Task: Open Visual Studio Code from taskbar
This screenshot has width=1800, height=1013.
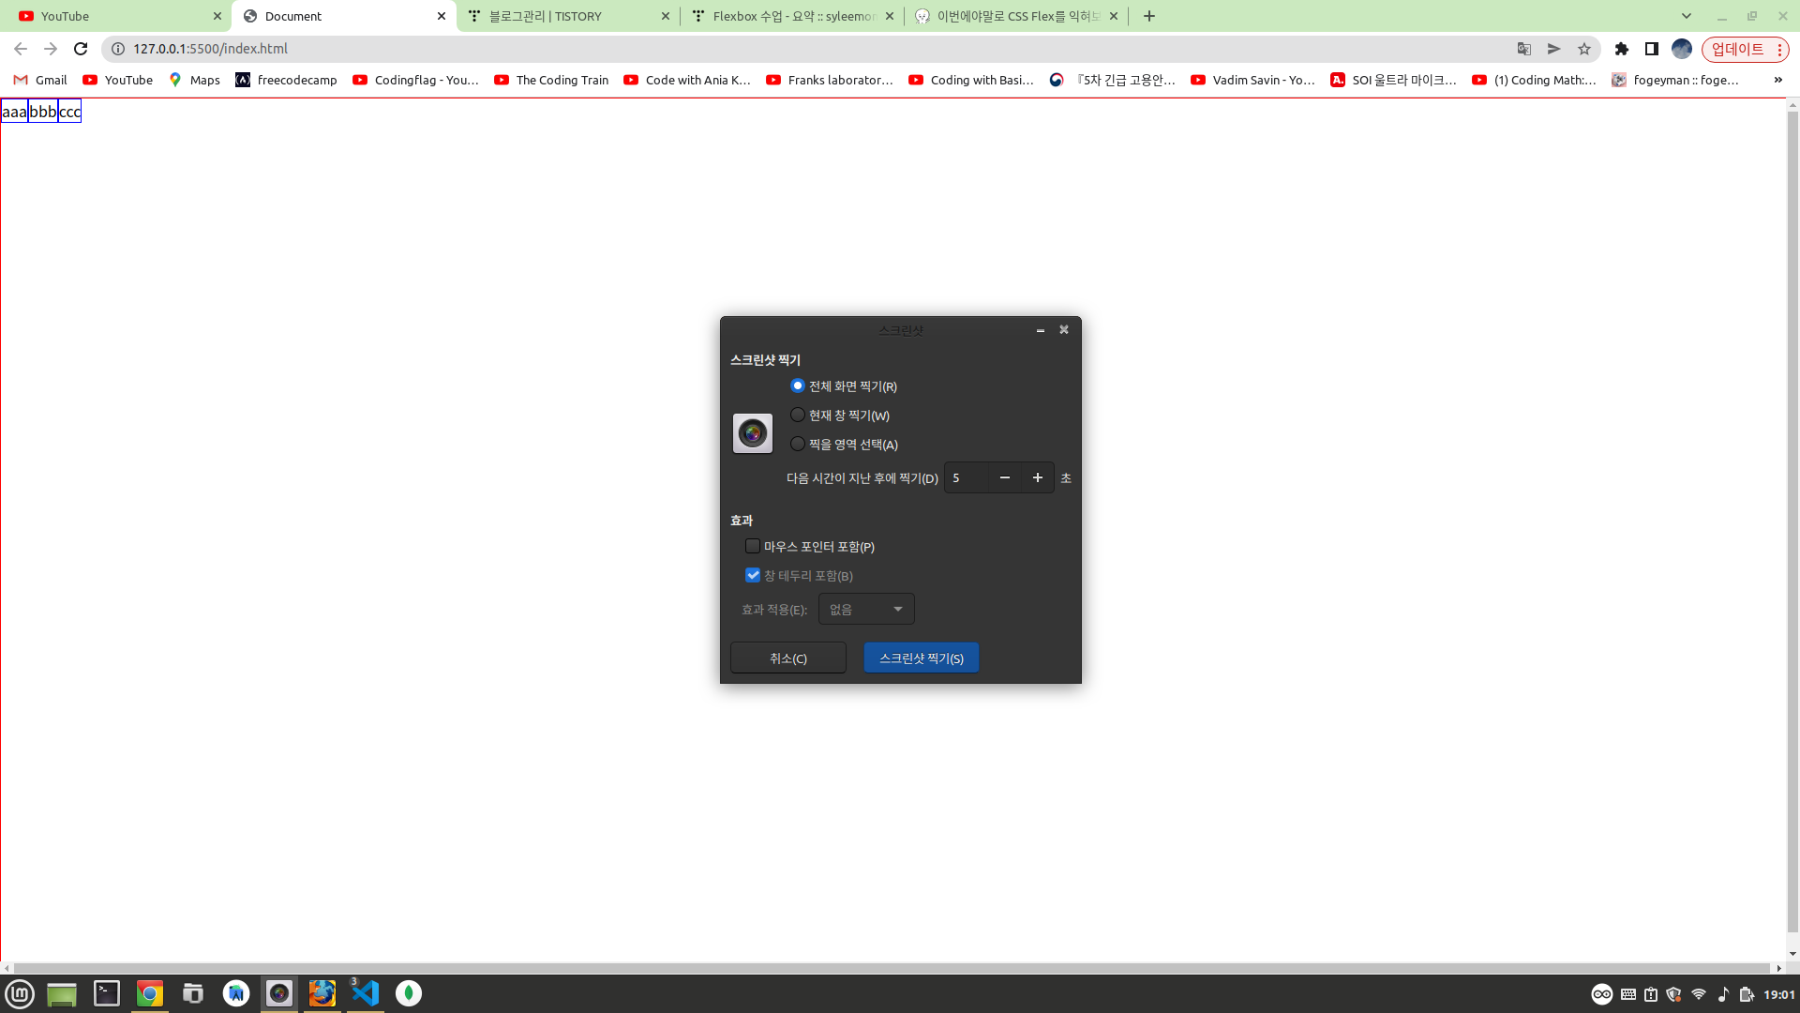Action: (365, 993)
